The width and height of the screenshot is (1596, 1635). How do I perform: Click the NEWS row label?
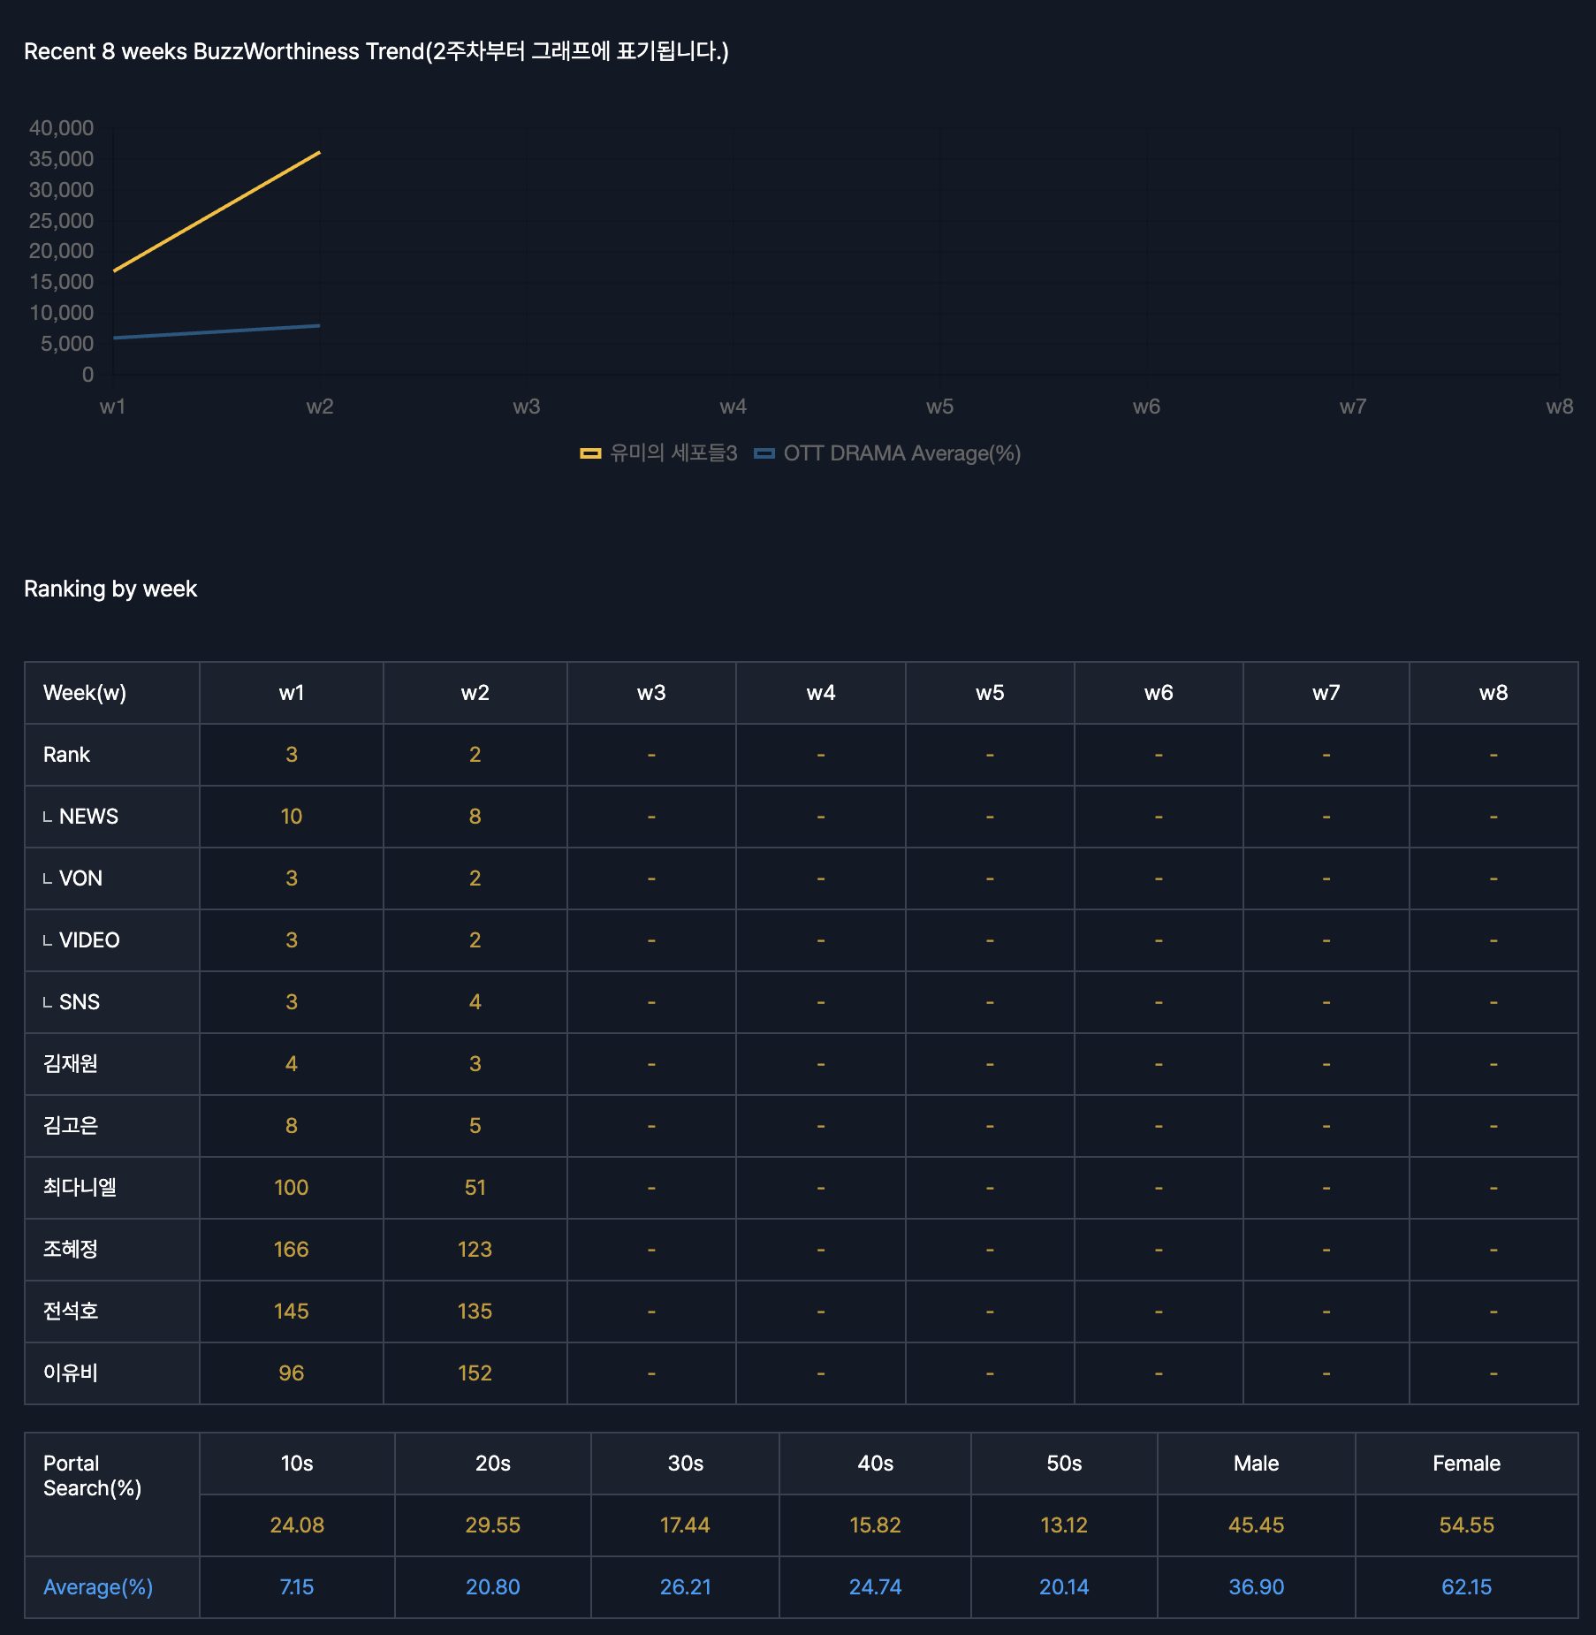coord(87,817)
